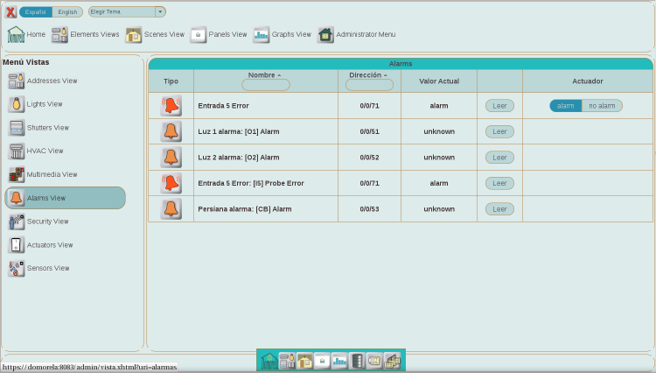Click address cell 0/0/52

coord(369,158)
